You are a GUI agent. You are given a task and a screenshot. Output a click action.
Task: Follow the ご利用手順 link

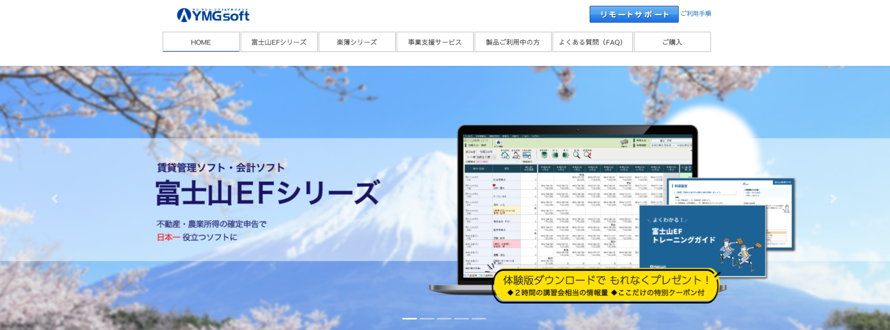(696, 13)
